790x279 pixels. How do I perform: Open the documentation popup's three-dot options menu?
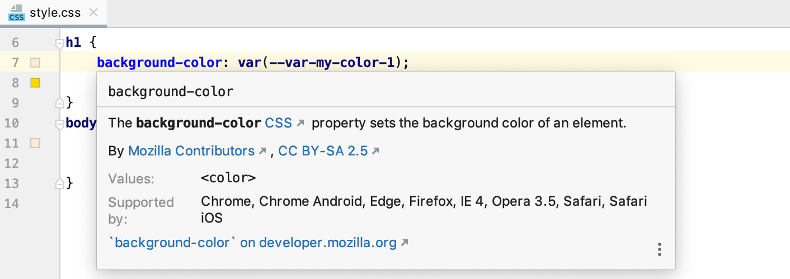pyautogui.click(x=660, y=249)
